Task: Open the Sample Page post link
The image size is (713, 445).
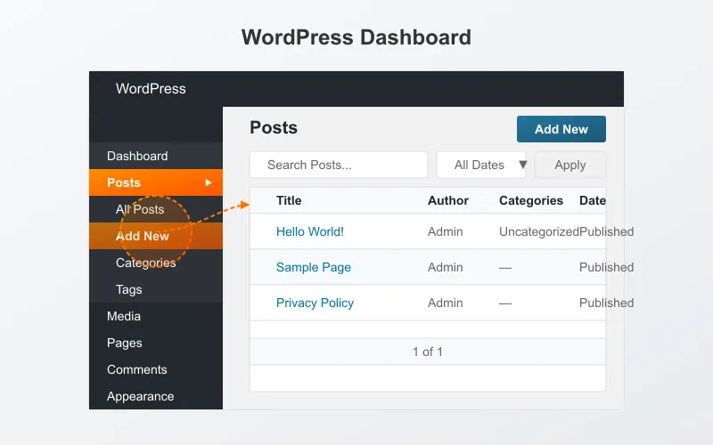Action: pos(314,267)
